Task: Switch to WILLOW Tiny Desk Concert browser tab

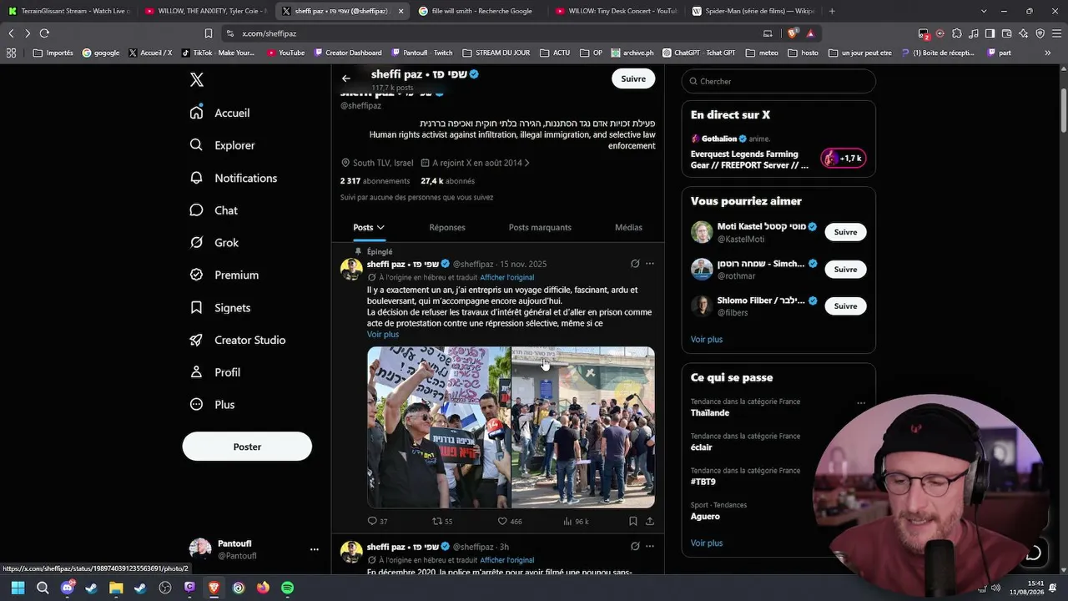Action: [616, 11]
